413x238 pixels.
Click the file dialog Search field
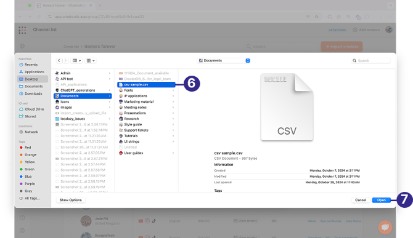click(371, 61)
